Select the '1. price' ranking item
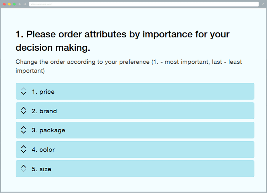This screenshot has width=267, height=193. coord(135,91)
